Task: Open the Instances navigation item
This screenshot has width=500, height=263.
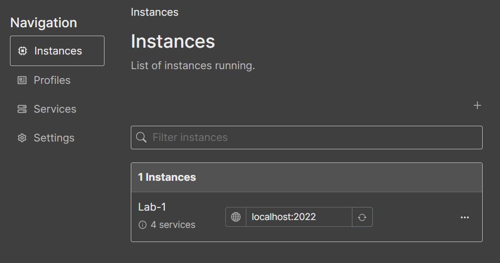Action: point(58,51)
